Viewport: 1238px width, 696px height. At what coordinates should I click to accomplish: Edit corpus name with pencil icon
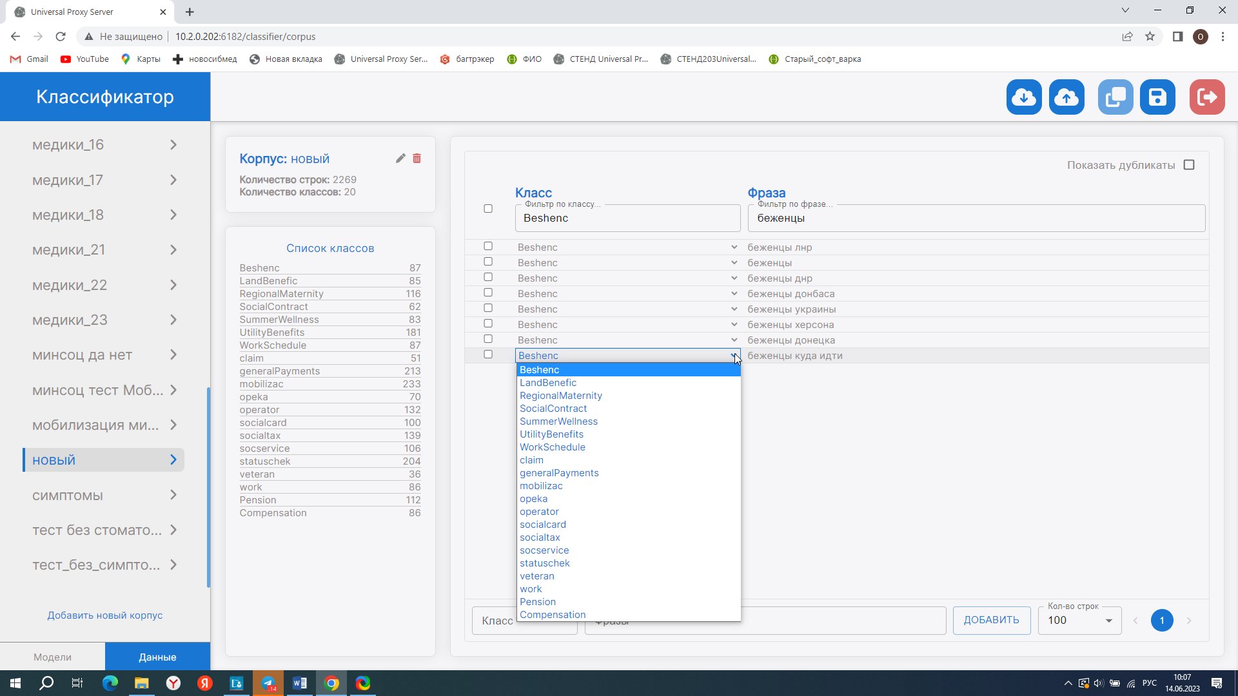[x=400, y=159]
